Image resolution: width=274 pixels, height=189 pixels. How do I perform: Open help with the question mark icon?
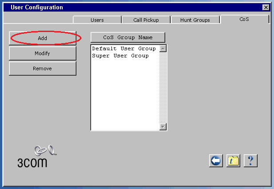point(250,161)
